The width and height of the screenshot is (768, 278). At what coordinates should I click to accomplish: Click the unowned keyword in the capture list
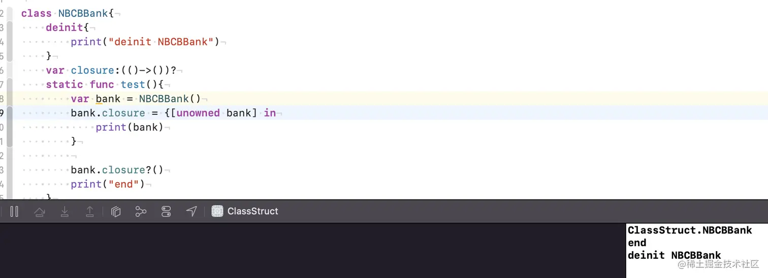(x=198, y=113)
